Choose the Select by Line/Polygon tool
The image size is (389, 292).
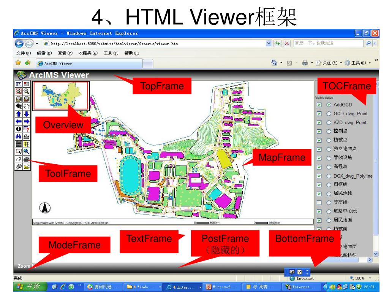(x=26, y=151)
